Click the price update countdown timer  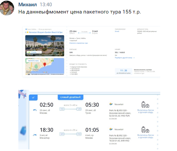124,71
